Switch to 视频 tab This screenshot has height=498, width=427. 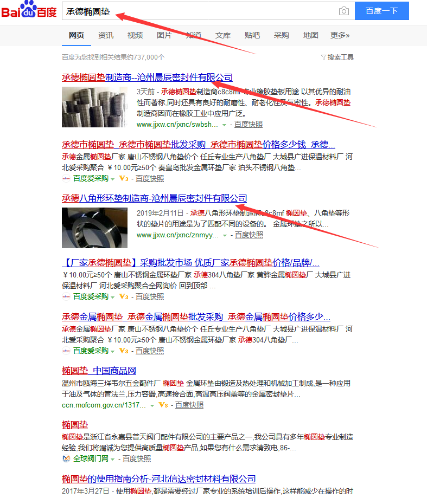pos(135,35)
